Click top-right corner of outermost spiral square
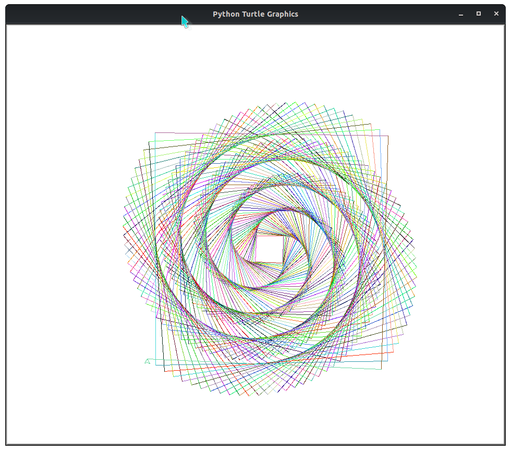The width and height of the screenshot is (511, 451). pyautogui.click(x=388, y=136)
